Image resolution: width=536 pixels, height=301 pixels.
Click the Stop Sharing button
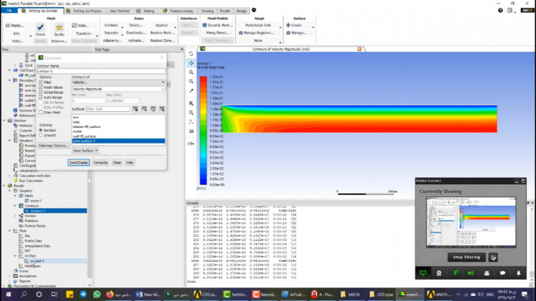click(x=466, y=258)
